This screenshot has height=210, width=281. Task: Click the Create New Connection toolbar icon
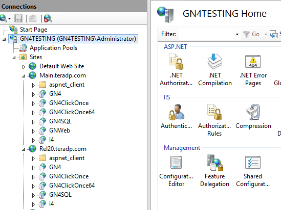coord(3,18)
